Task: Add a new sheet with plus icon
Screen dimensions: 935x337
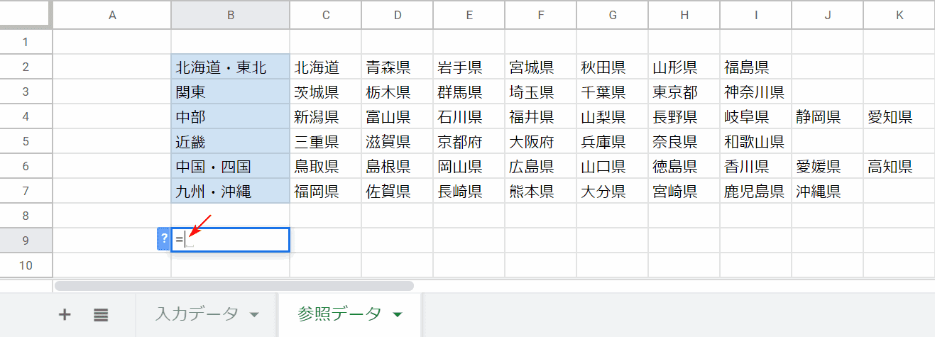Action: (65, 314)
